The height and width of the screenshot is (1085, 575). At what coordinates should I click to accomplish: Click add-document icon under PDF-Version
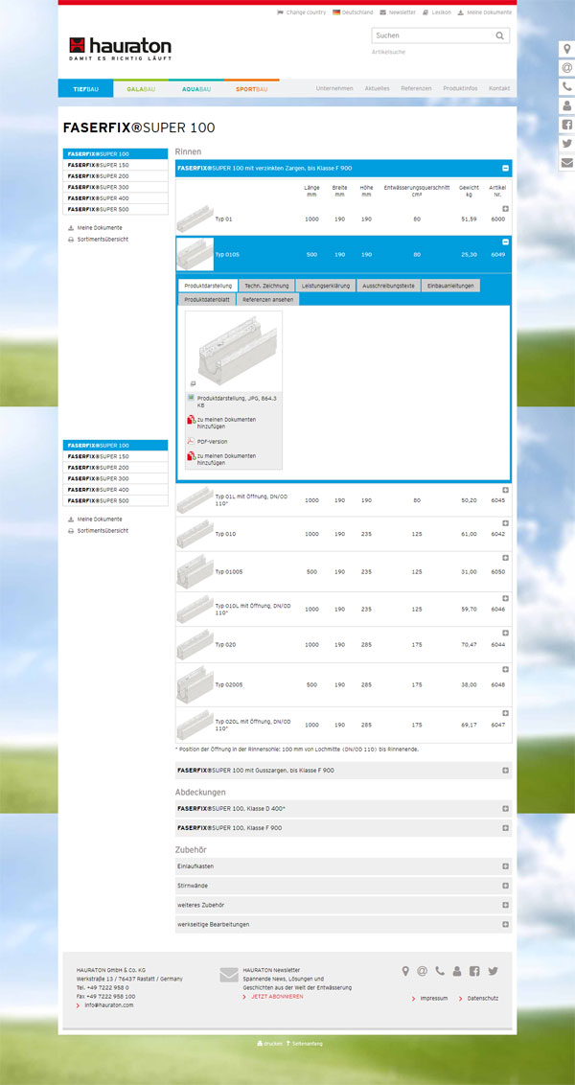click(191, 456)
